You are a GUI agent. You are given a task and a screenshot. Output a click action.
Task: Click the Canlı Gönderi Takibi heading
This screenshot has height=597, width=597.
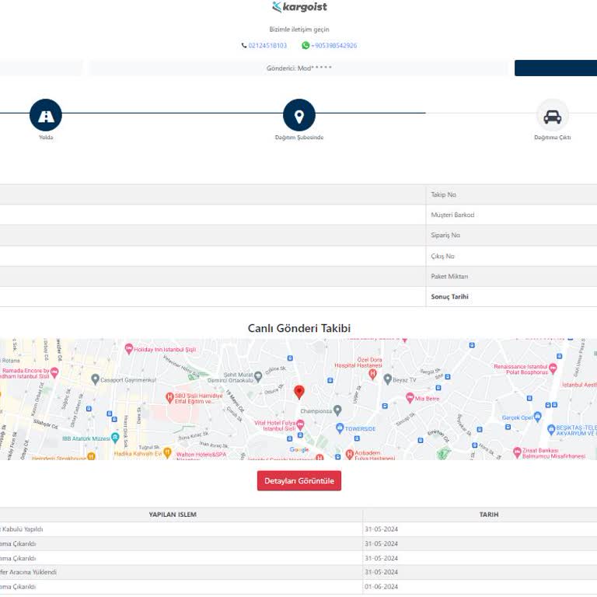(x=298, y=328)
